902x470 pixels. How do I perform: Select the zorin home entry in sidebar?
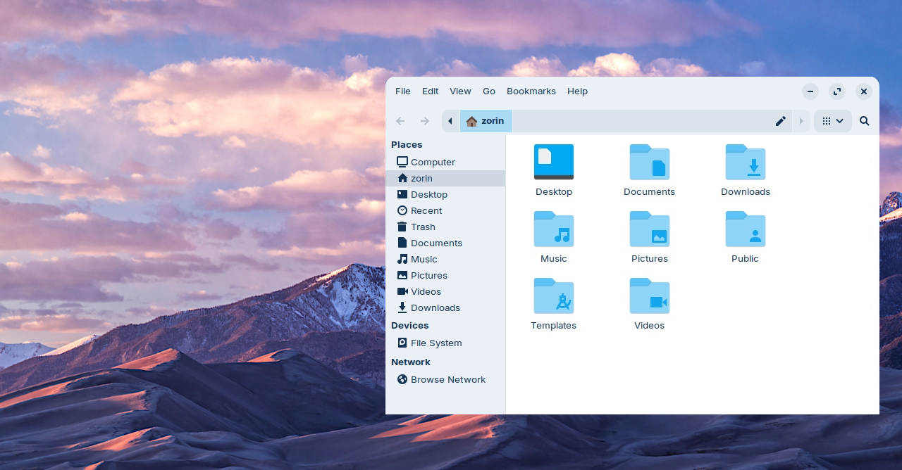click(x=421, y=178)
